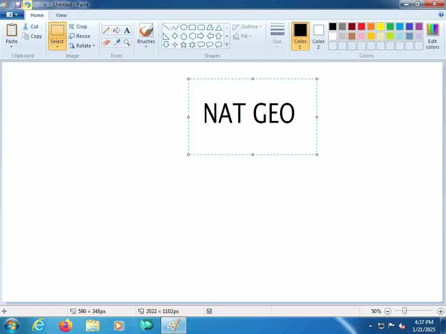
Task: Switch to the Home tab
Action: click(37, 15)
